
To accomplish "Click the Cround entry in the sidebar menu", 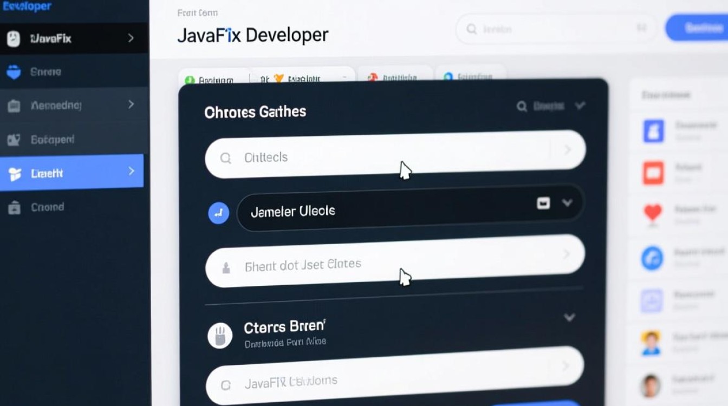I will 49,207.
